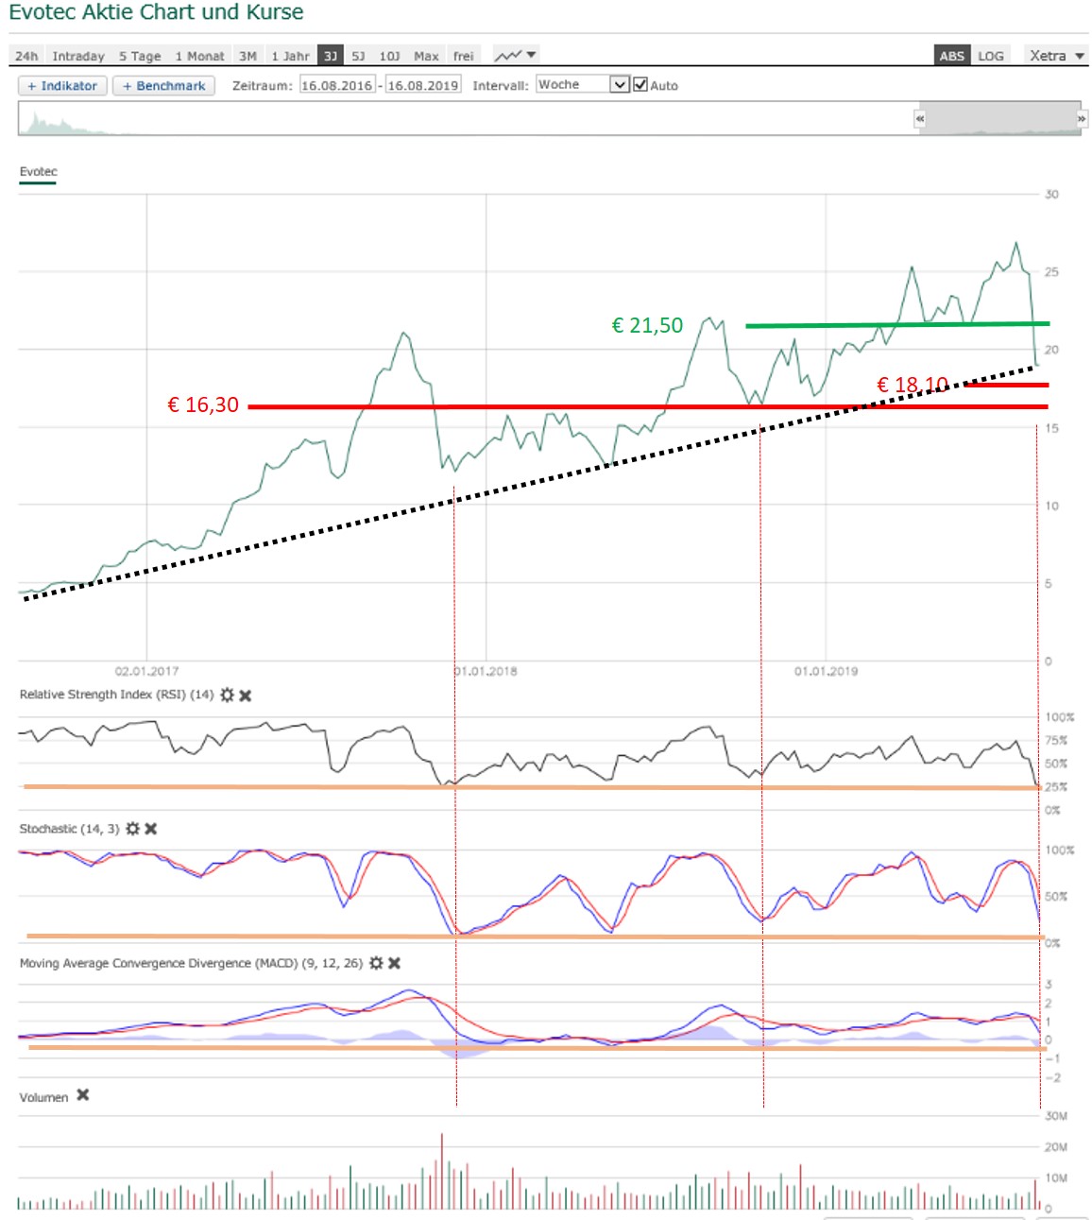Click the start date field 16.08.2016

pyautogui.click(x=337, y=85)
